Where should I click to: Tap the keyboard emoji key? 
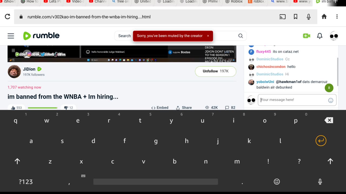tap(277, 182)
